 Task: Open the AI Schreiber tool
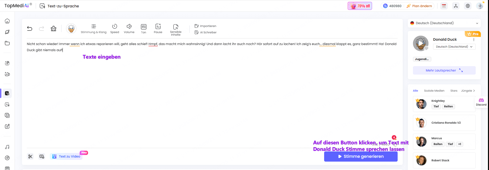coord(205,32)
